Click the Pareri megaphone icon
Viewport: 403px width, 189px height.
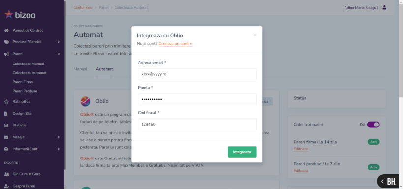pos(7,54)
